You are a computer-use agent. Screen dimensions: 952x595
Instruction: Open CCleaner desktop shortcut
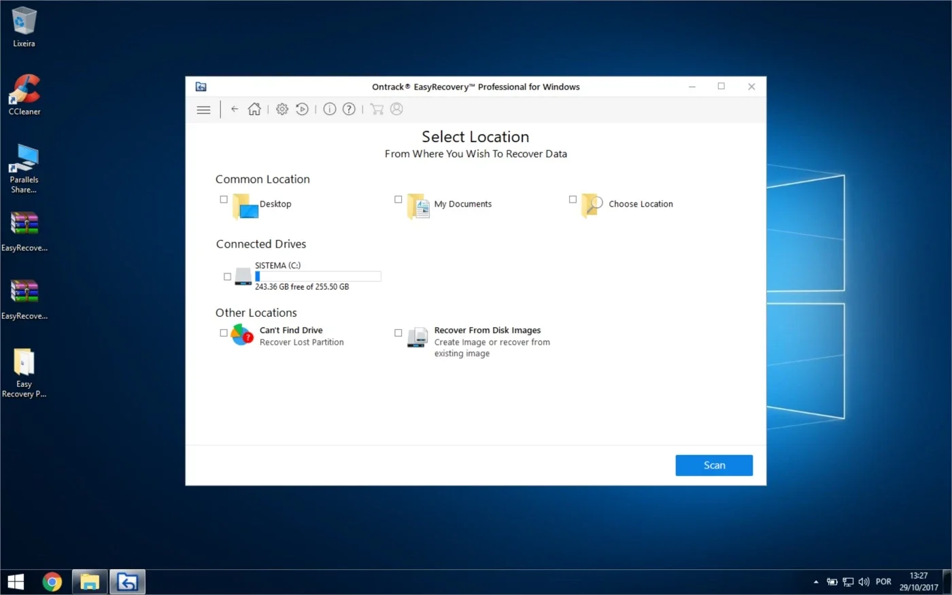click(x=24, y=95)
